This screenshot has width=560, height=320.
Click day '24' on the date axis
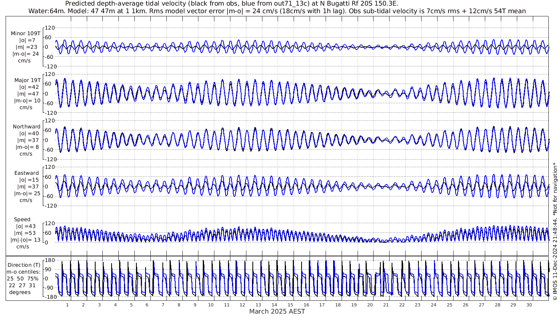(x=434, y=305)
